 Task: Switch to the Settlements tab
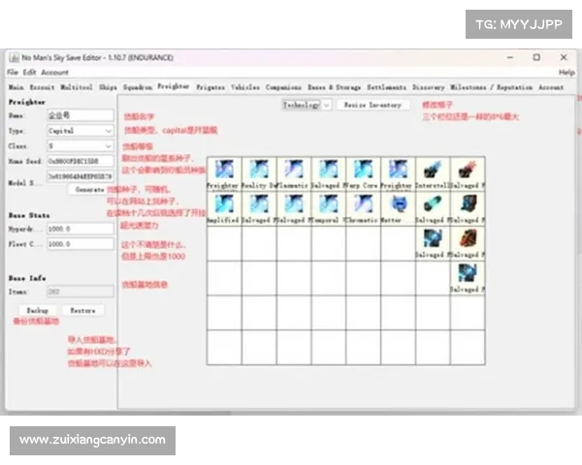tap(387, 87)
